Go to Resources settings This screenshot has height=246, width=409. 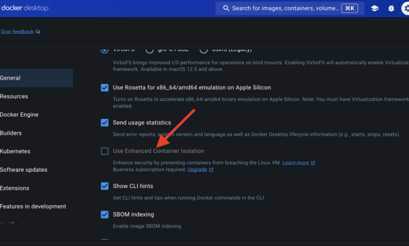click(14, 96)
